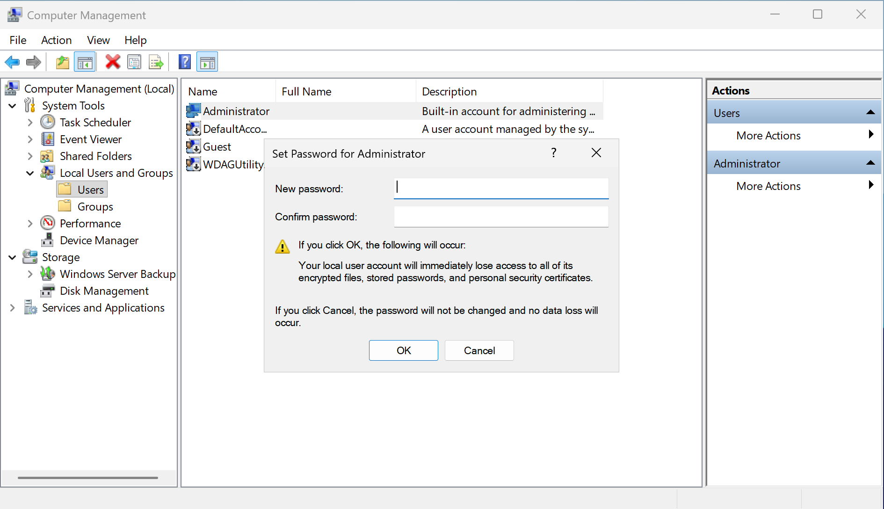Focus the Confirm password field
The height and width of the screenshot is (509, 884).
pos(501,217)
